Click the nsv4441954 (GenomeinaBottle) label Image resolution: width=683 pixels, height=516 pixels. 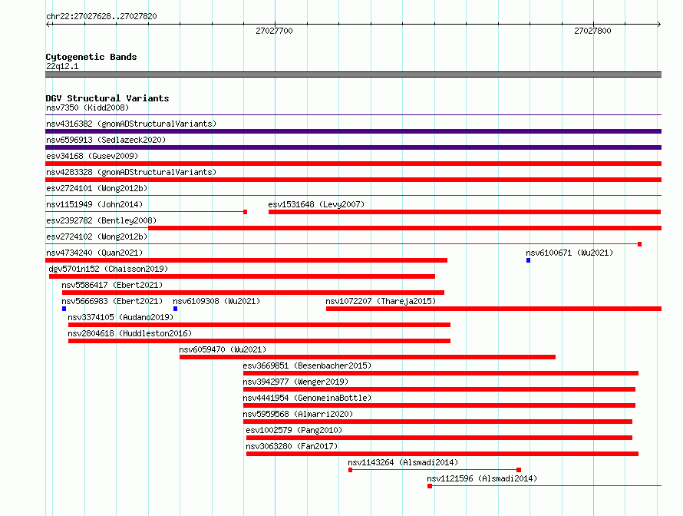307,398
